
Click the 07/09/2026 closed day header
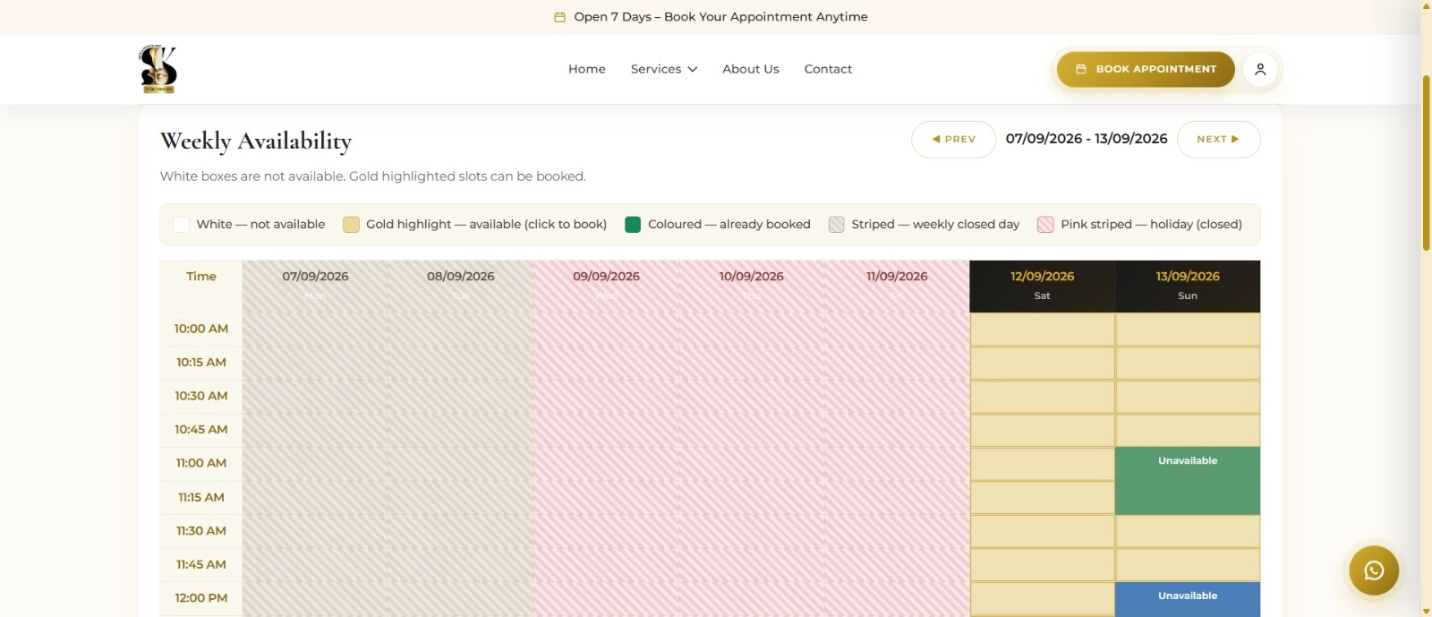[x=315, y=286]
